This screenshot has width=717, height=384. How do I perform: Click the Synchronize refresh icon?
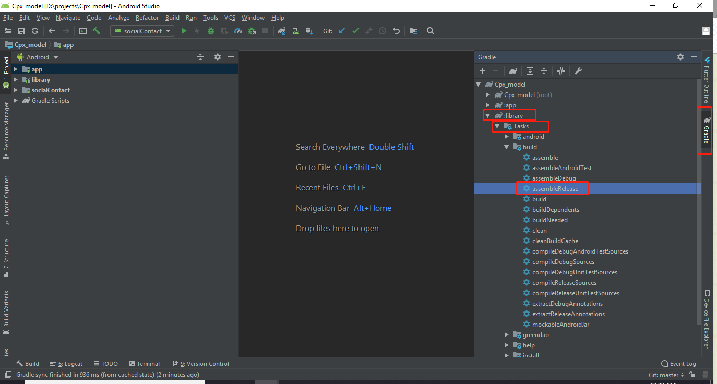[x=35, y=31]
